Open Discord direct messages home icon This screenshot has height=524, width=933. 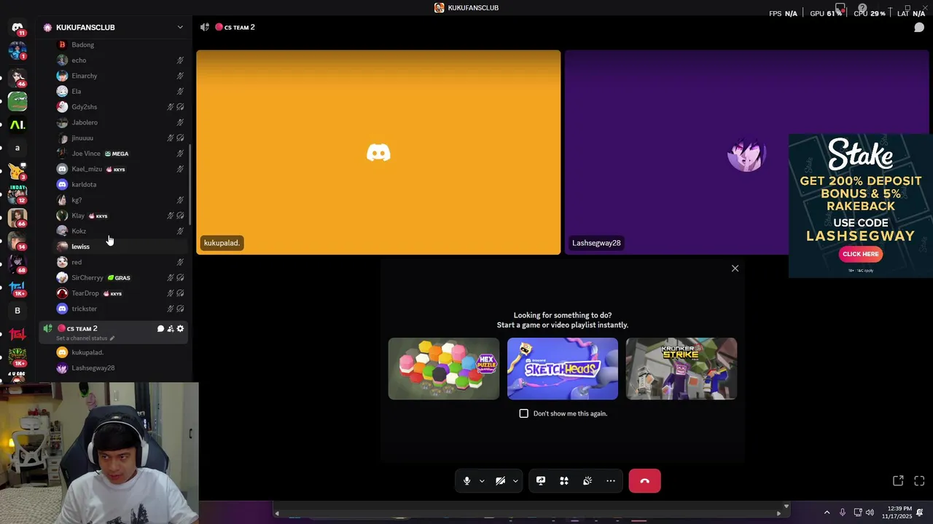[17, 28]
